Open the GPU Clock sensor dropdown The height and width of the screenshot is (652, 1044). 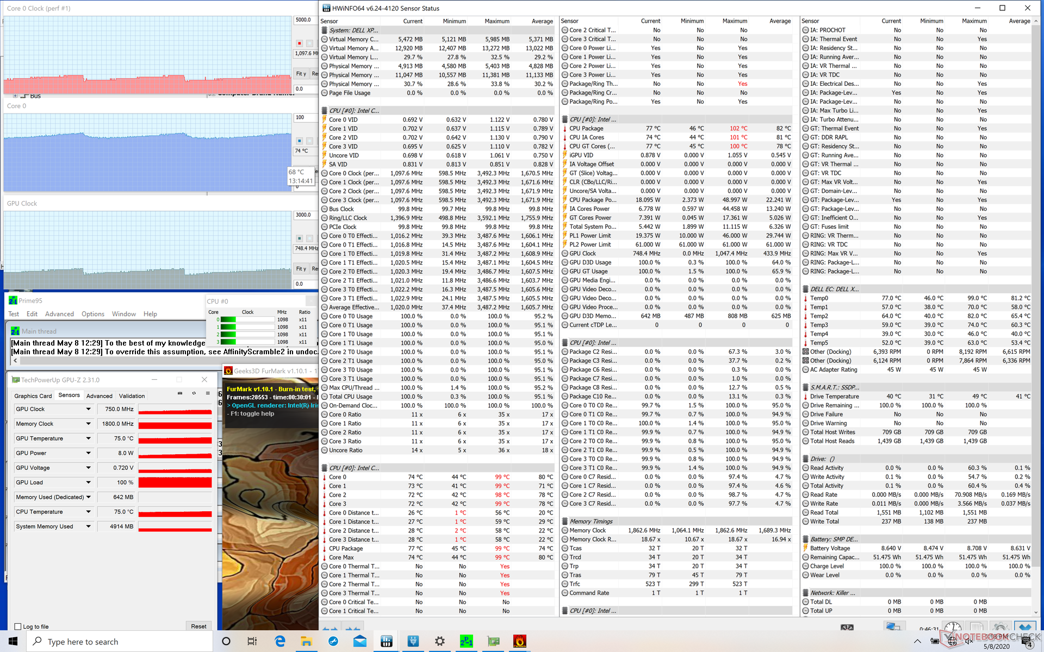pos(88,409)
